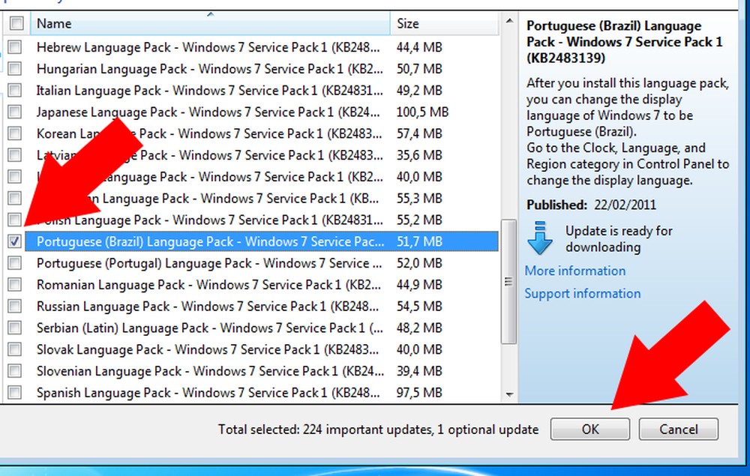Viewport: 750px width, 476px height.
Task: Click OK to confirm selected updates
Action: [589, 429]
